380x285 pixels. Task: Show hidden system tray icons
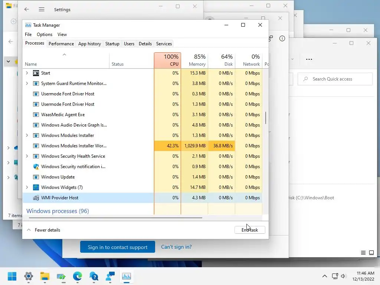point(325,276)
